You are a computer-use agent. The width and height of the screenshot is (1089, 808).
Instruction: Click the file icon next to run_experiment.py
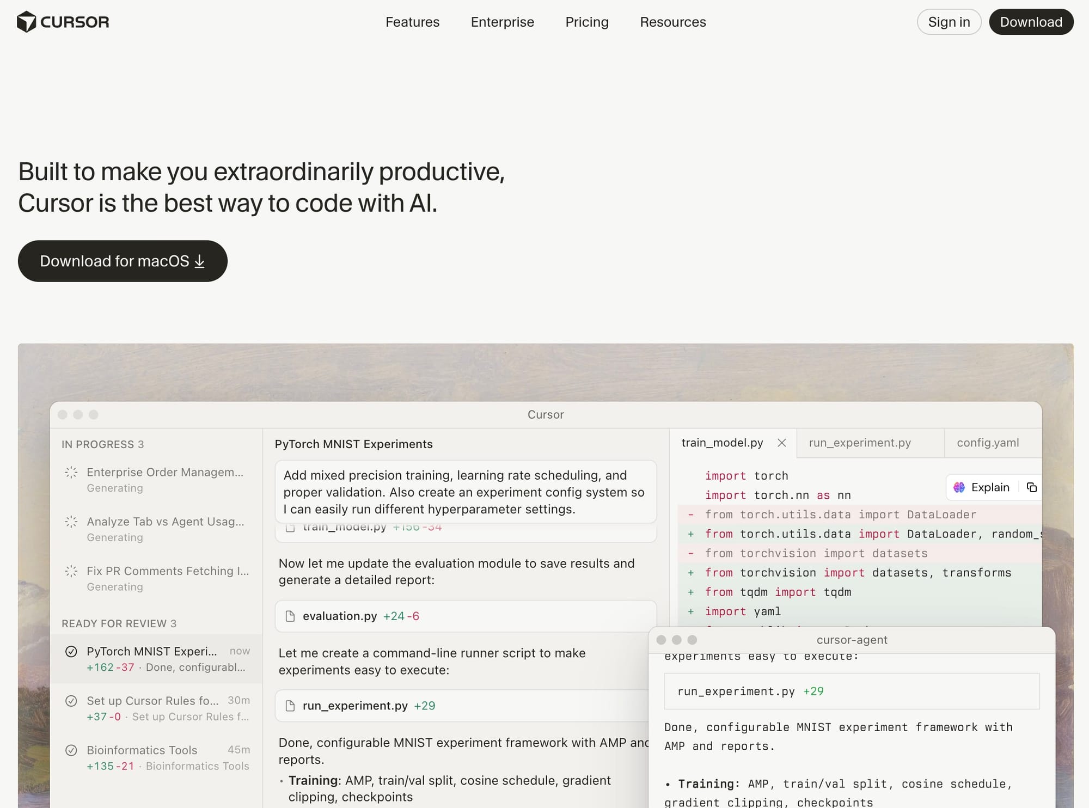[x=289, y=705]
